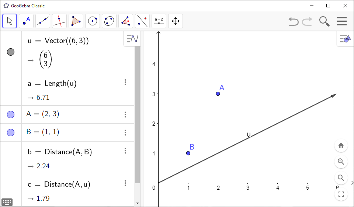
Task: Select the Point tool
Action: pyautogui.click(x=26, y=21)
